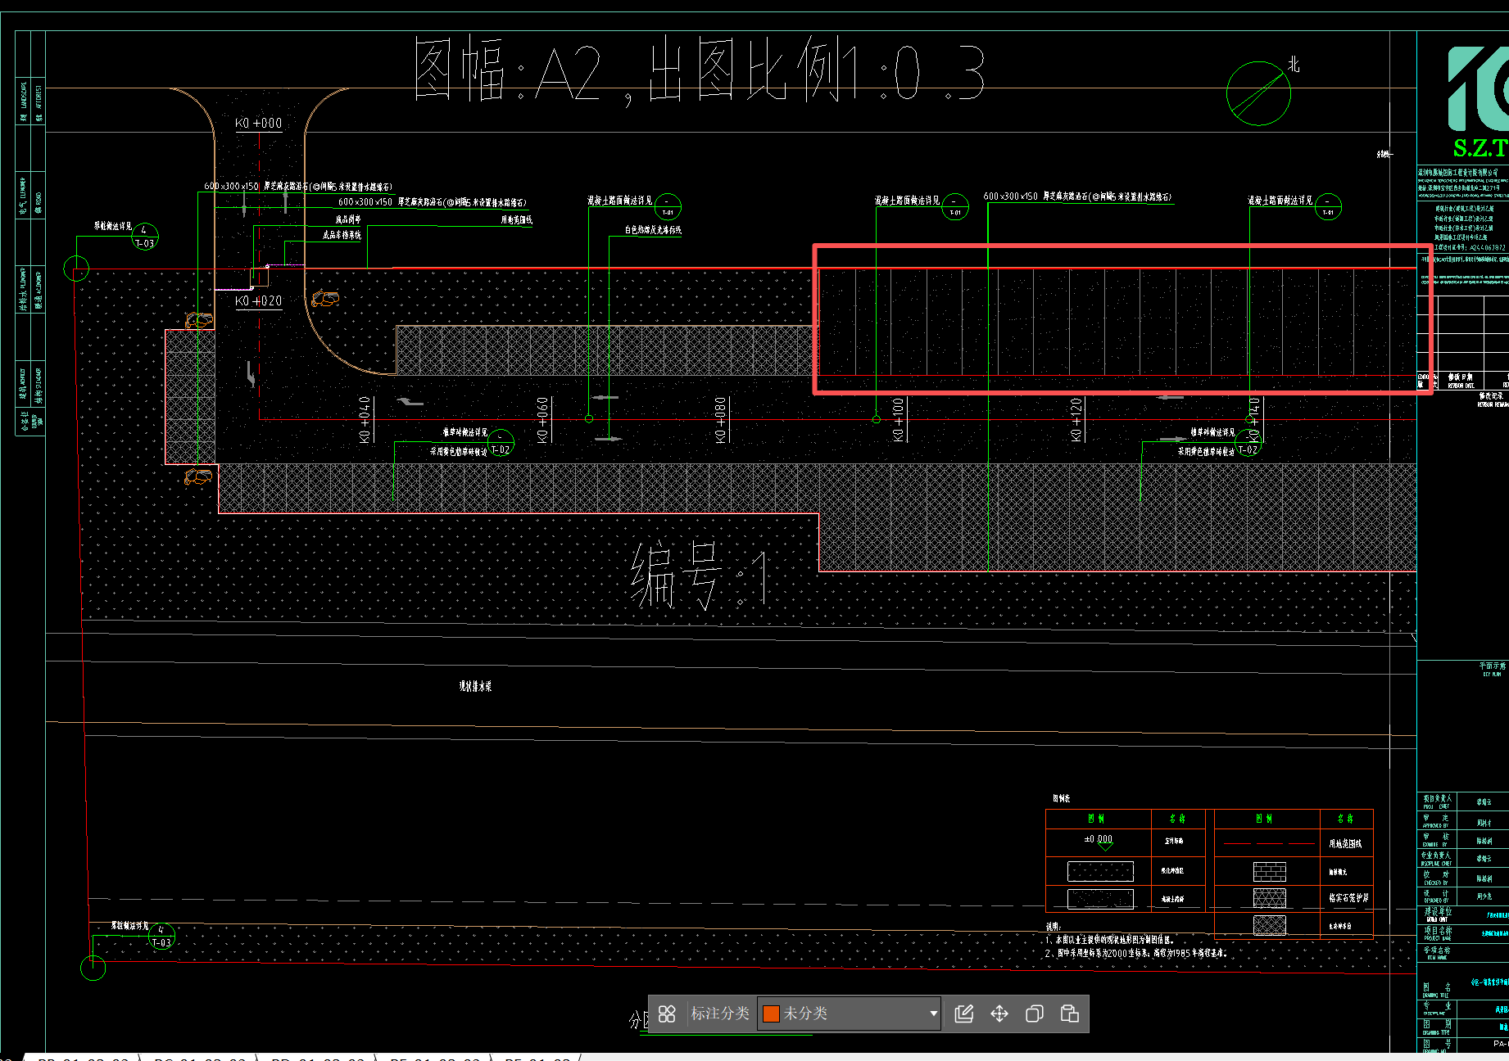Click the 标注分类 label
Screen dimensions: 1509x1061
(x=720, y=1014)
